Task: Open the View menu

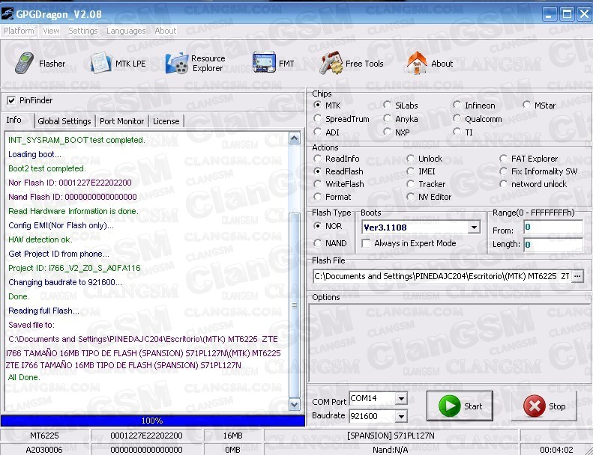Action: point(51,31)
